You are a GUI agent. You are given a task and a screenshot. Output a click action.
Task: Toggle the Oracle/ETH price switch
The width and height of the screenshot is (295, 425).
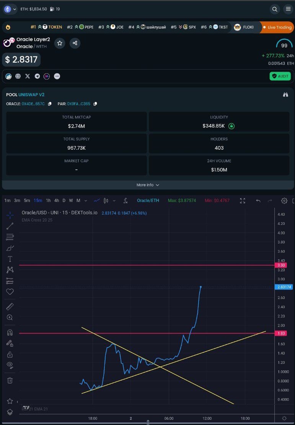148,200
